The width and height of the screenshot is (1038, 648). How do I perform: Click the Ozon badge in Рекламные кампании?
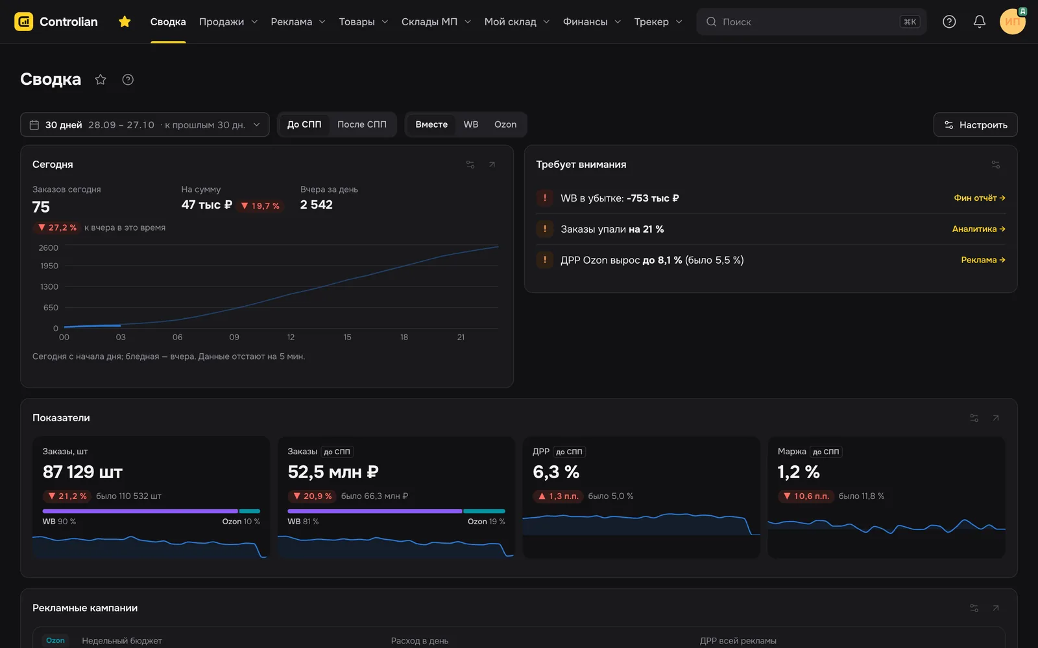pyautogui.click(x=55, y=640)
